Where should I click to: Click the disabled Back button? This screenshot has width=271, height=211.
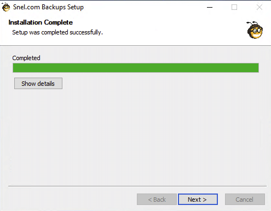[x=157, y=200]
